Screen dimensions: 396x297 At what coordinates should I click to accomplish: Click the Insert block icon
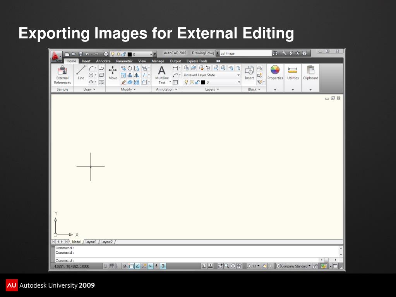[x=249, y=72]
